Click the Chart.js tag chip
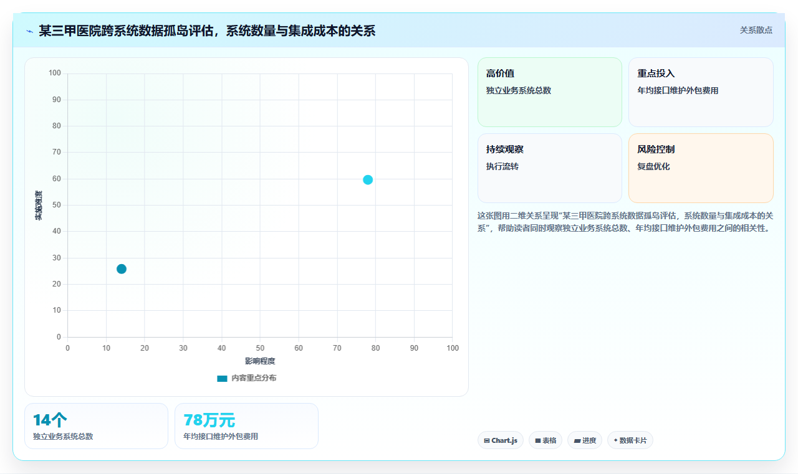This screenshot has width=798, height=474. [x=501, y=440]
